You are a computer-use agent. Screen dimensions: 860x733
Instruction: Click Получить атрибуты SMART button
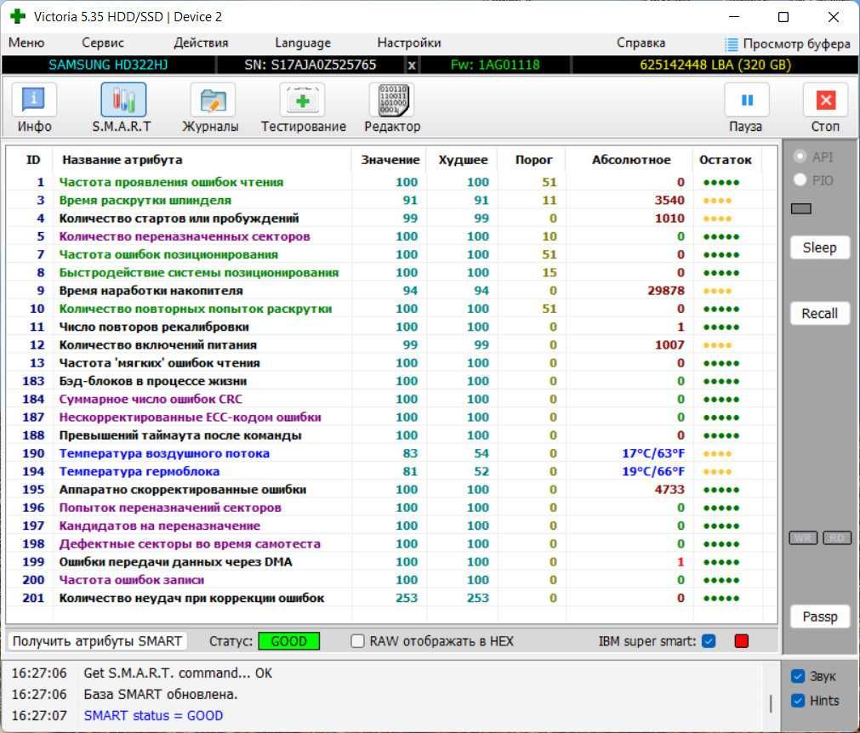click(97, 641)
